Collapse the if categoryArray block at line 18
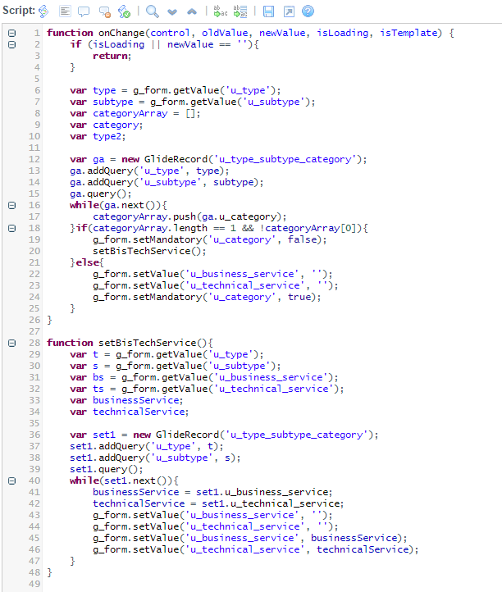The width and height of the screenshot is (502, 592). coord(12,229)
